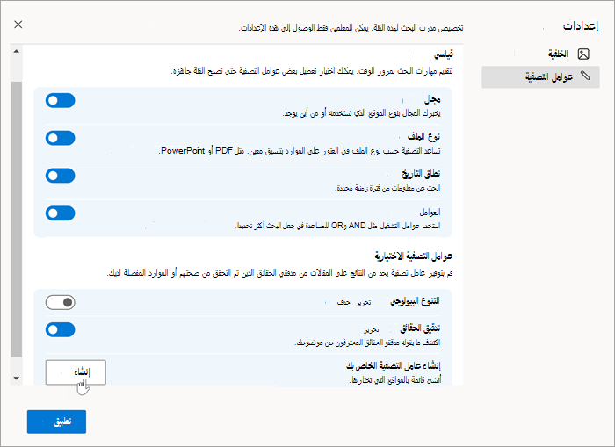
Task: Click the إعدادات heading
Action: 581,25
